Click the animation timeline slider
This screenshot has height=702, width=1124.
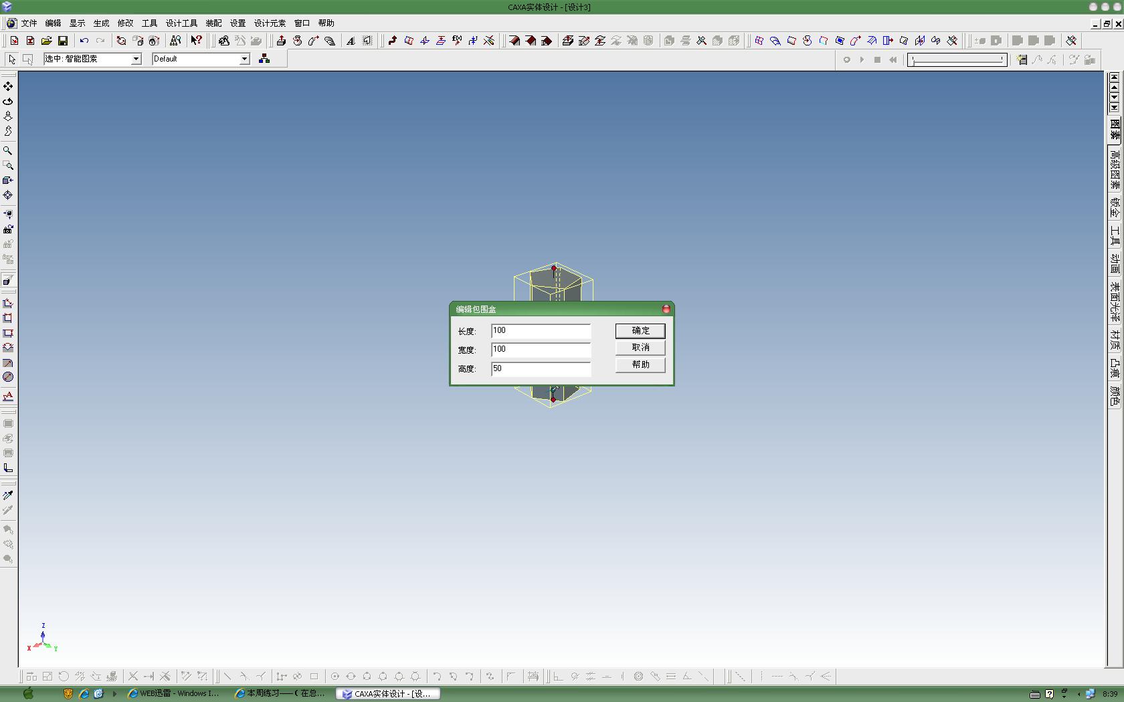(957, 60)
